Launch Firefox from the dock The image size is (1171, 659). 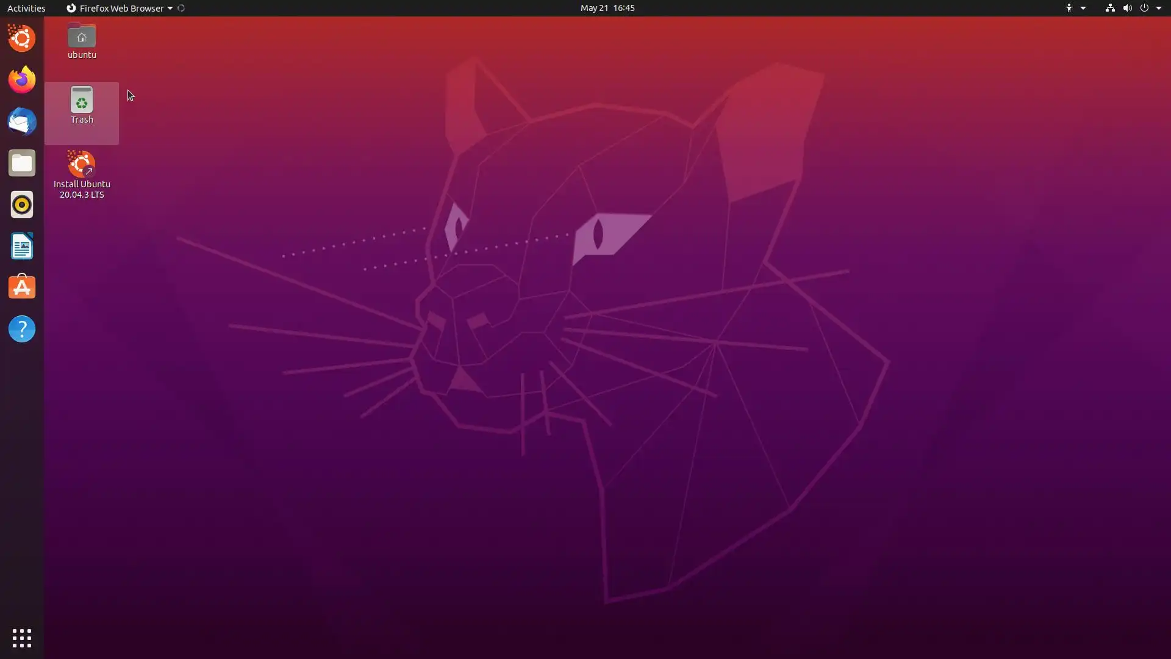pyautogui.click(x=22, y=80)
